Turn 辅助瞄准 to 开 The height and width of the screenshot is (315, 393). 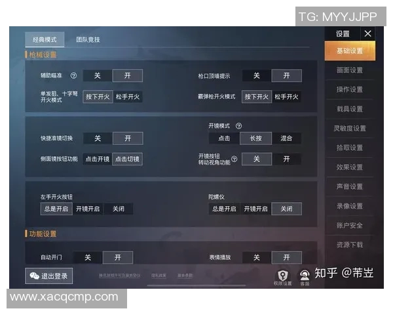pos(128,75)
